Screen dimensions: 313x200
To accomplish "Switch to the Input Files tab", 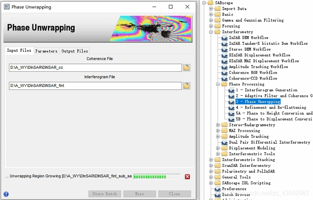I will coord(19,51).
